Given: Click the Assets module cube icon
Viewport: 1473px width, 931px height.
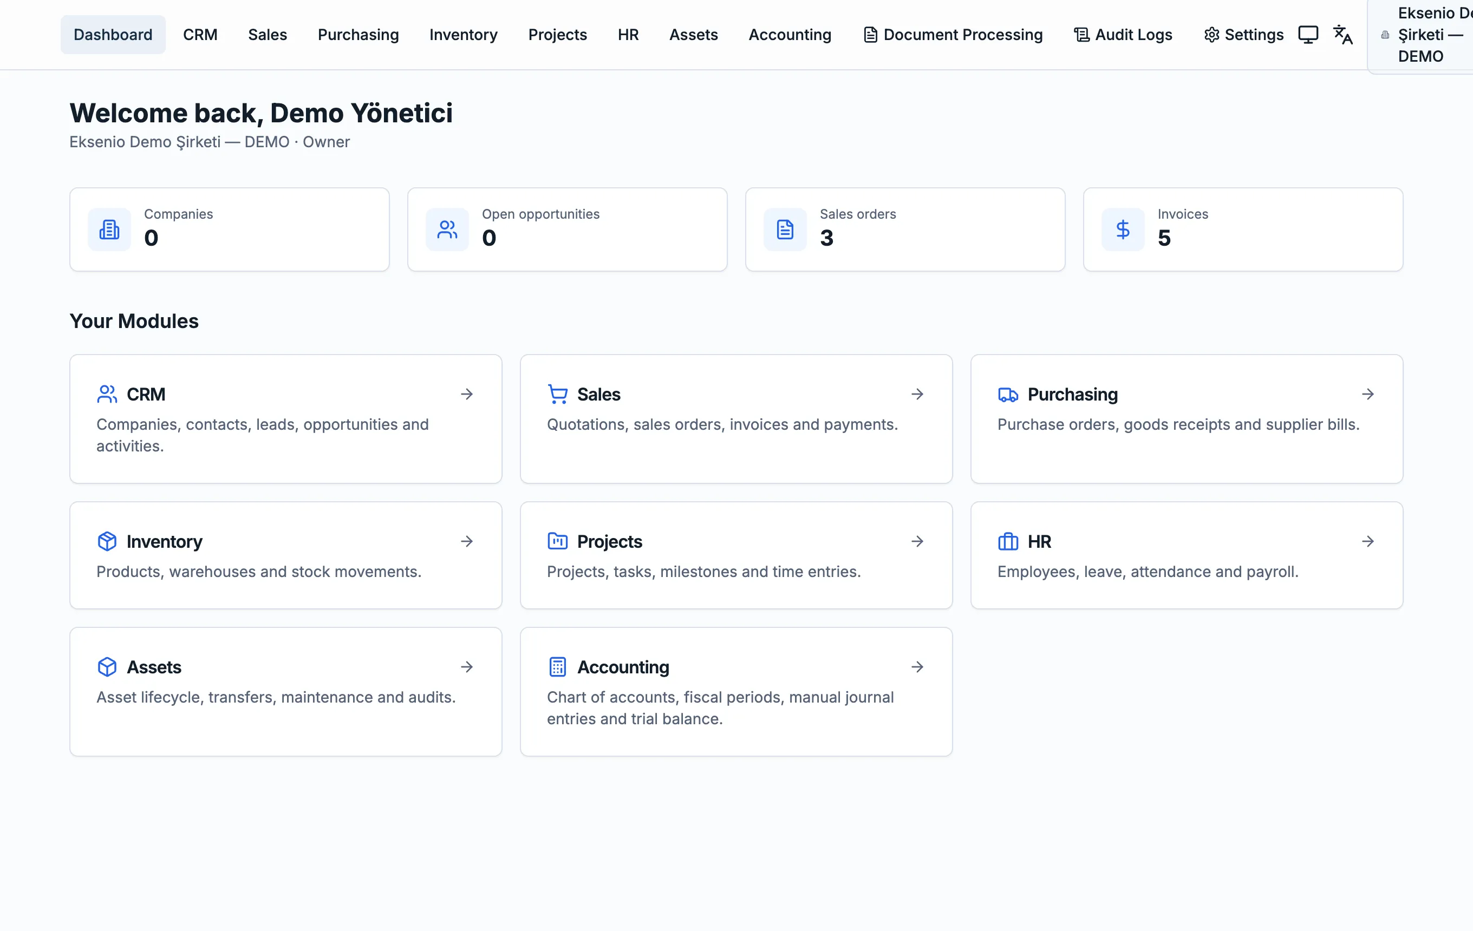Looking at the screenshot, I should 107,667.
